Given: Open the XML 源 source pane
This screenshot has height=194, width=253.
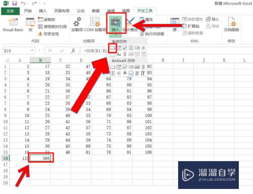Looking at the screenshot, I should click(x=175, y=25).
